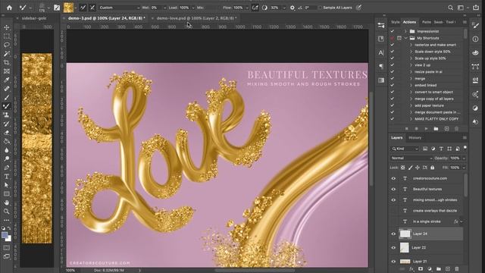Screen dimensions: 485x273
Task: Hide the Layer 24 visibility eye
Action: pyautogui.click(x=393, y=234)
